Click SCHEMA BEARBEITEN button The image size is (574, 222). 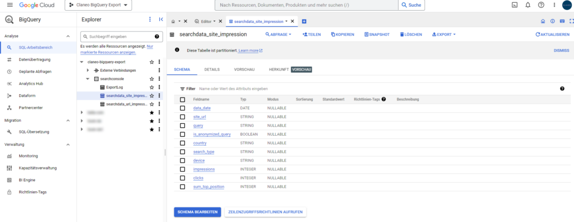coord(197,212)
